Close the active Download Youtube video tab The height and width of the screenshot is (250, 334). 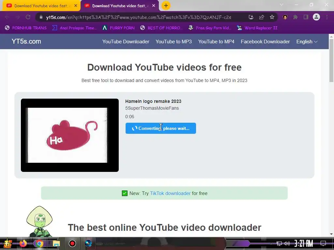coord(154,6)
